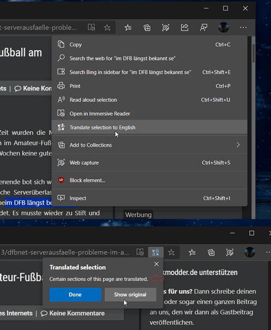Expand the Add to Collections submenu arrow

click(x=238, y=145)
